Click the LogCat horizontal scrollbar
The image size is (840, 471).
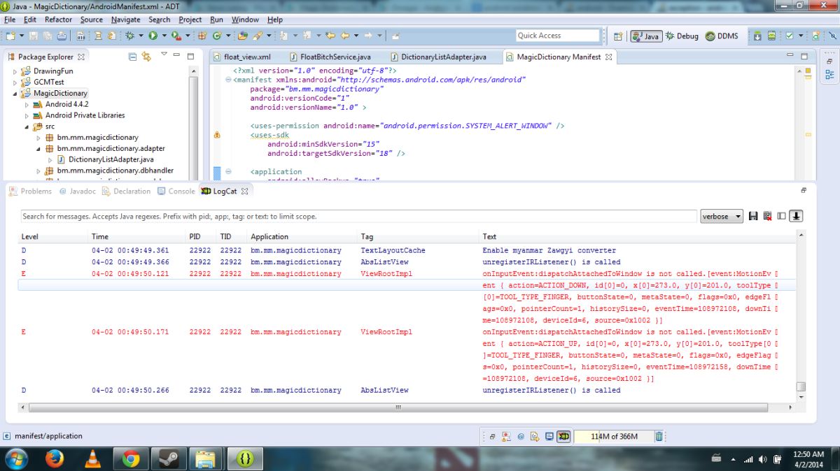[x=398, y=407]
